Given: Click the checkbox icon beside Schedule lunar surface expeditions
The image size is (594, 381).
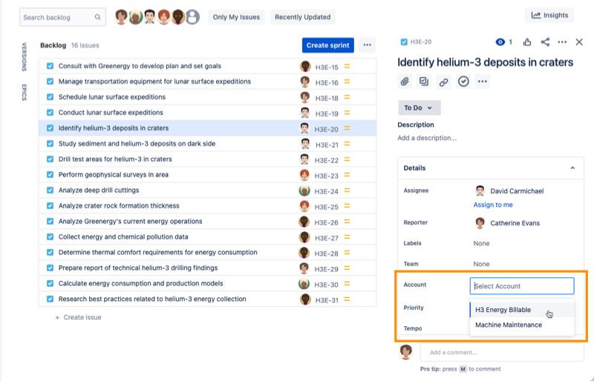Looking at the screenshot, I should click(x=50, y=98).
